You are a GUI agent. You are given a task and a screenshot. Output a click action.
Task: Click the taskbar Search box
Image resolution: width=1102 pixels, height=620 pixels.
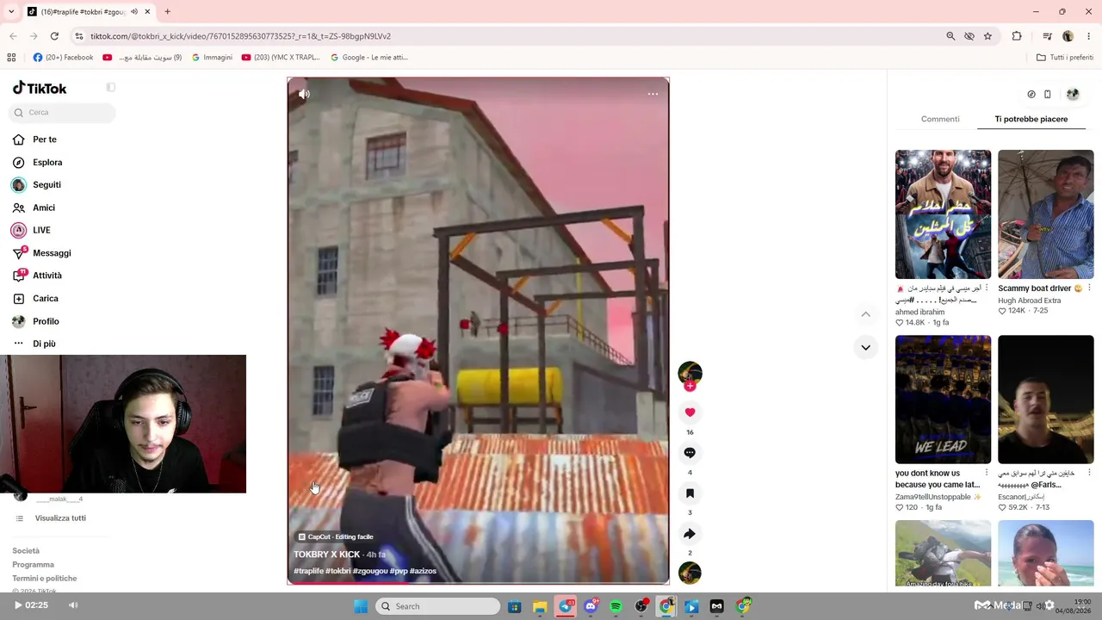click(x=438, y=606)
